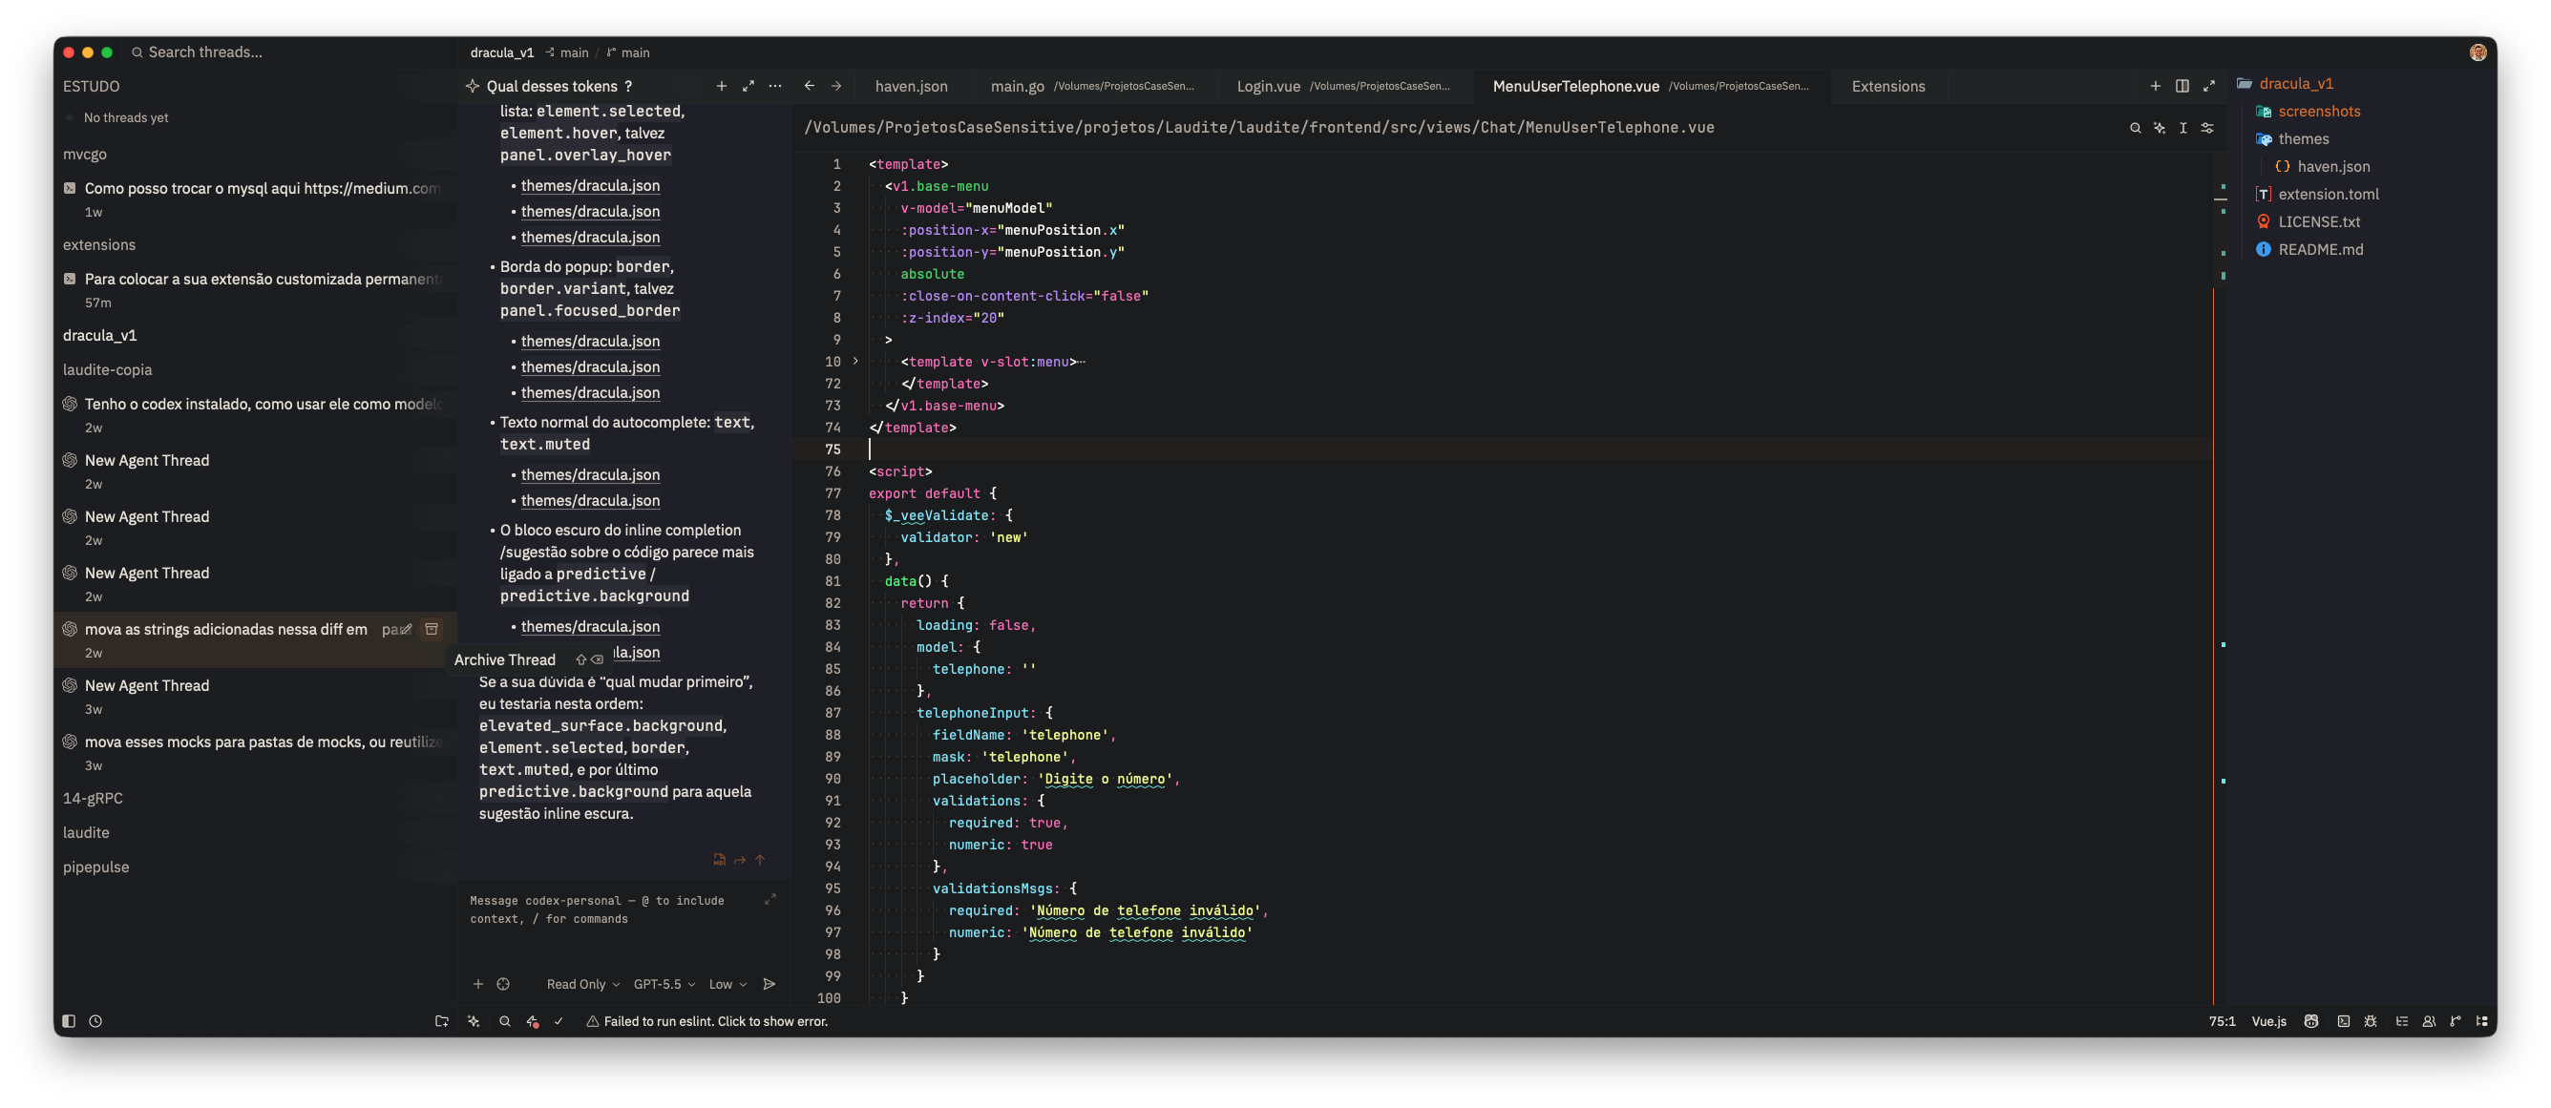Switch to the Extensions tab
This screenshot has width=2551, height=1108.
(x=1887, y=86)
